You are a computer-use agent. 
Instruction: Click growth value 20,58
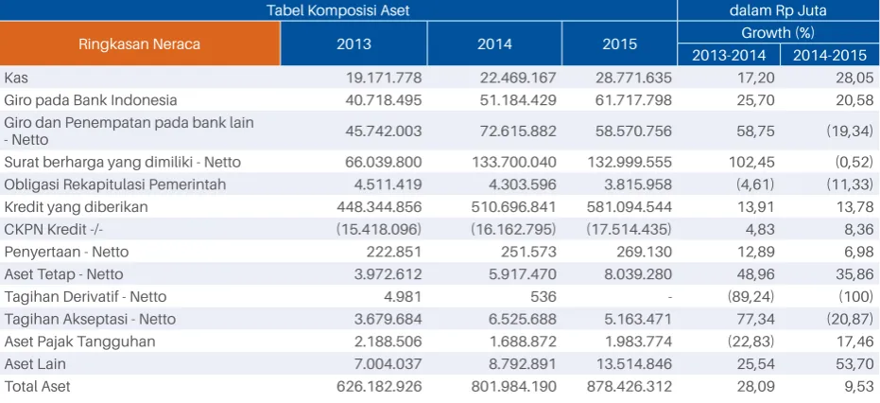click(x=854, y=100)
